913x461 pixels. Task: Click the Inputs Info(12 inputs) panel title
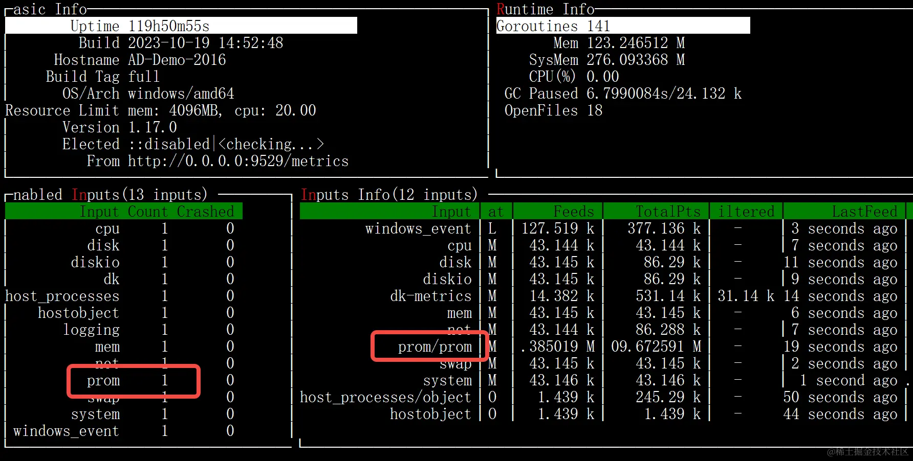[389, 194]
